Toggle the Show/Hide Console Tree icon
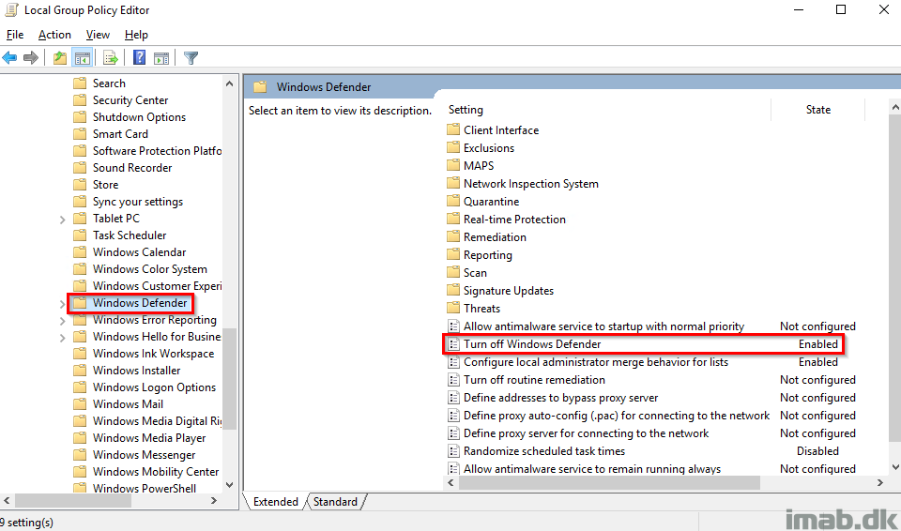901x531 pixels. pyautogui.click(x=83, y=57)
